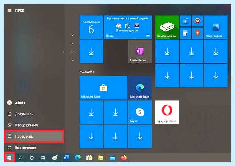
Task: Launch Firefox from the taskbar
Action: pos(124,158)
